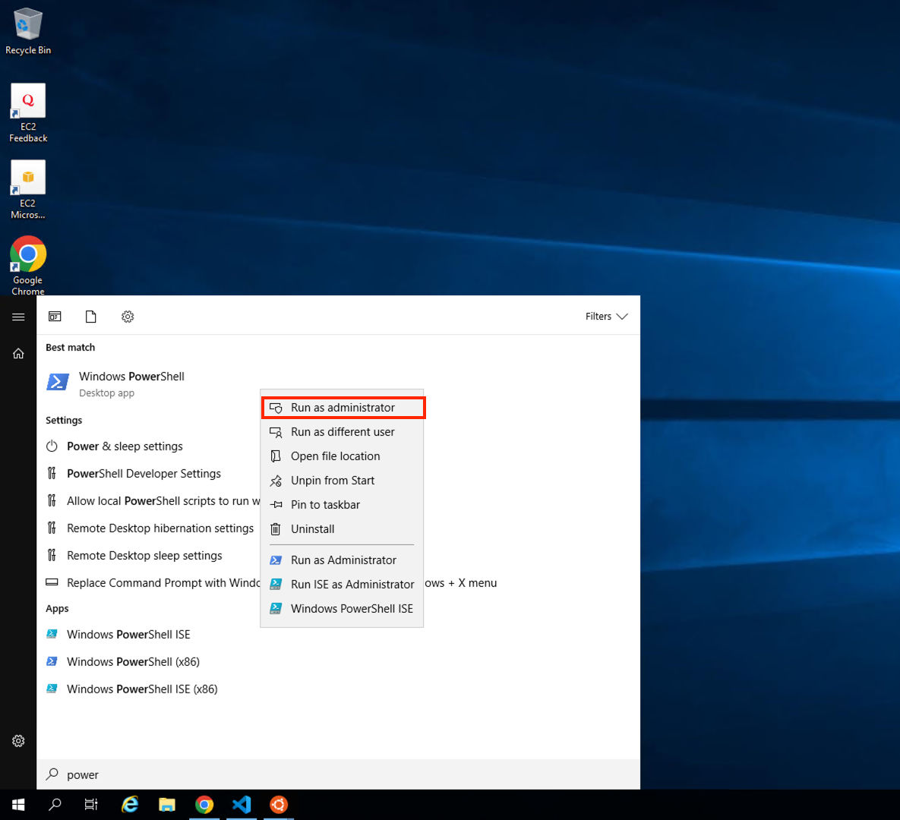This screenshot has width=900, height=820.
Task: Select Pin to taskbar option
Action: pyautogui.click(x=325, y=505)
